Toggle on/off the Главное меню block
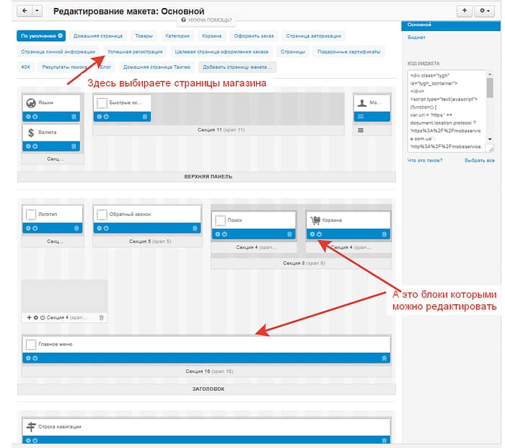This screenshot has height=448, width=505. click(35, 358)
